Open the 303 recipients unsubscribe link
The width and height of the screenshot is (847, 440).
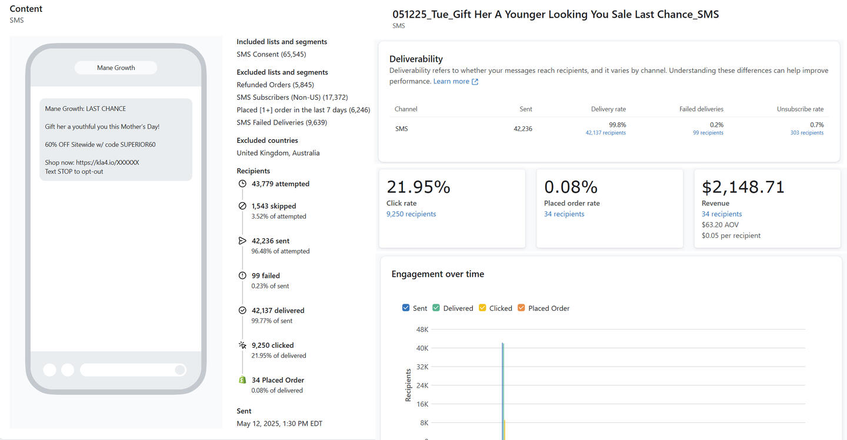click(806, 133)
